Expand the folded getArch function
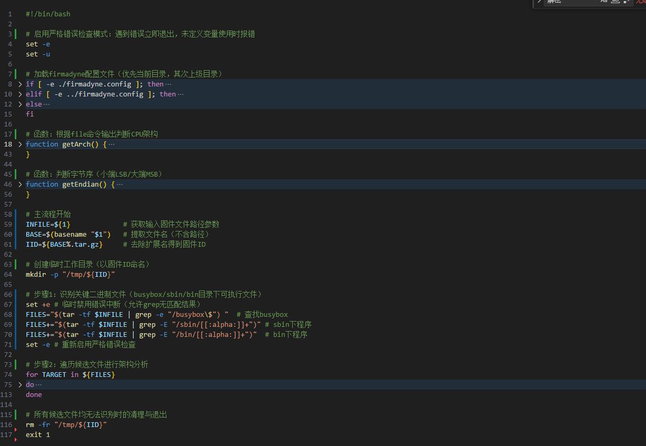 point(20,144)
